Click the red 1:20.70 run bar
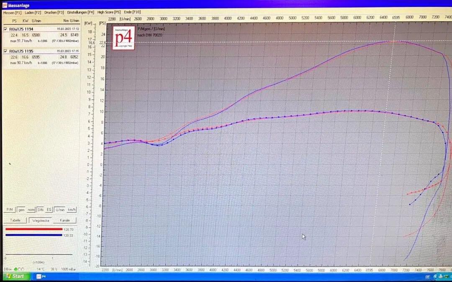The image size is (452, 282). [33, 229]
